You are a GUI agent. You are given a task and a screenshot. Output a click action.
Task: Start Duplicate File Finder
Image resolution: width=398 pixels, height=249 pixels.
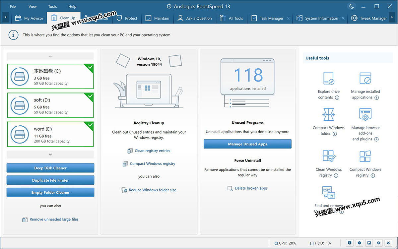pos(50,180)
